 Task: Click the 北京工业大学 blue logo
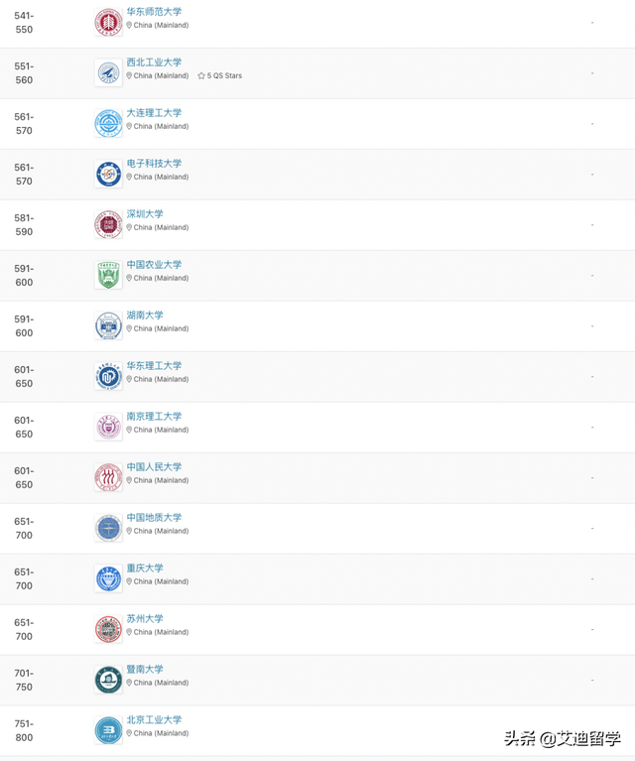click(x=108, y=730)
